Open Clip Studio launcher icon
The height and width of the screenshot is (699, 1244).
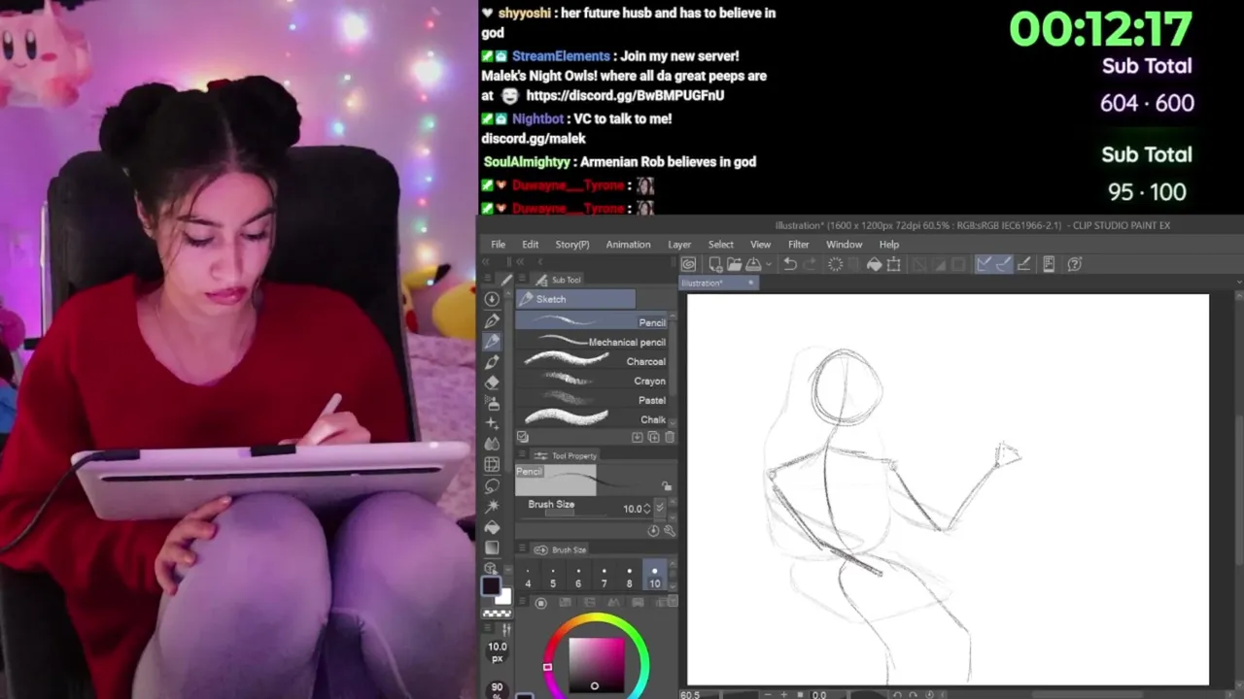coord(688,264)
